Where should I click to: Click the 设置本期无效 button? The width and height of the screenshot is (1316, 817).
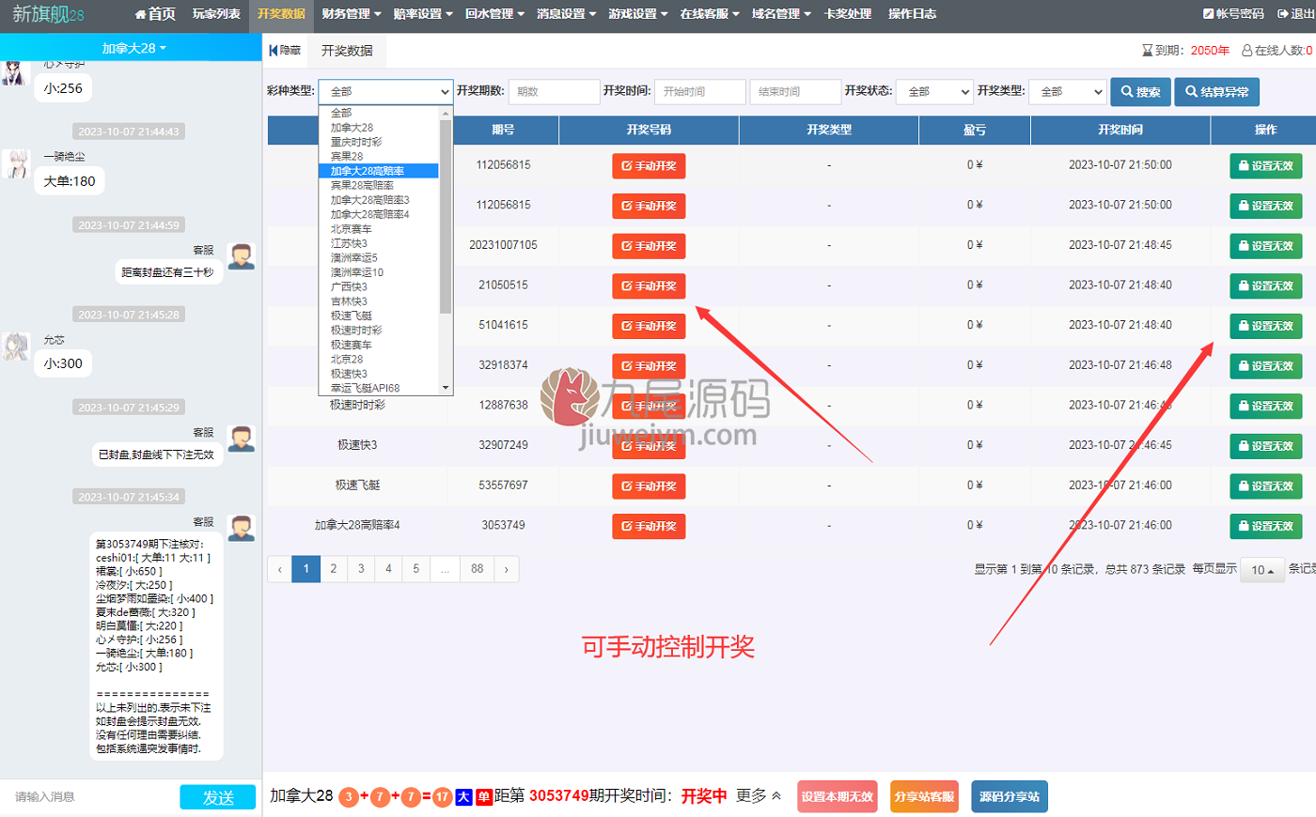(837, 796)
